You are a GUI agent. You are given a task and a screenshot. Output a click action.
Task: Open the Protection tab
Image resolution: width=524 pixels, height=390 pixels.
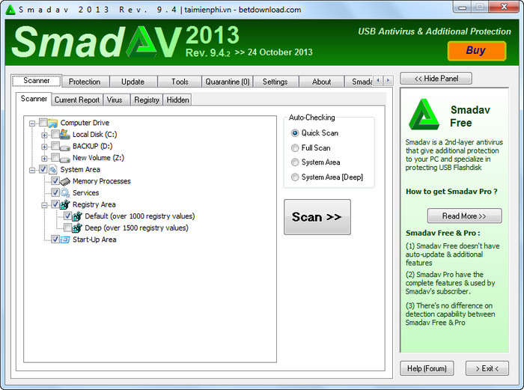coord(85,82)
